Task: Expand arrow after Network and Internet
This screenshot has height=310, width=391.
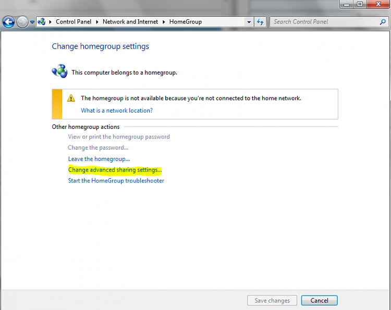Action: 164,22
